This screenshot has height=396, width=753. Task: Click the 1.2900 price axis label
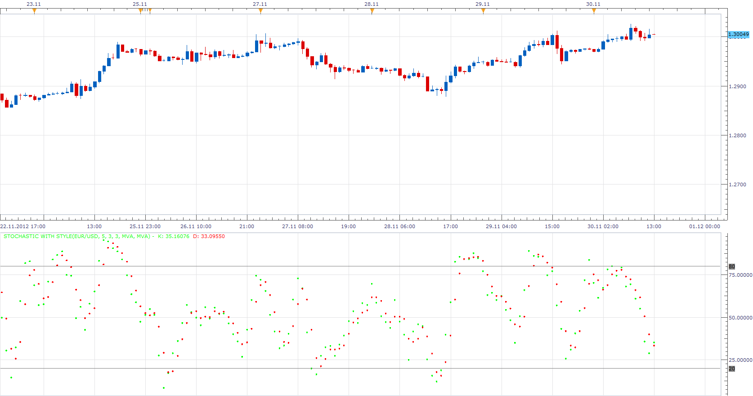737,86
